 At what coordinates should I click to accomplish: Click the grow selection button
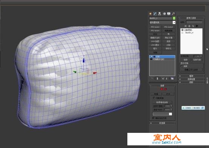[x=168, y=94]
